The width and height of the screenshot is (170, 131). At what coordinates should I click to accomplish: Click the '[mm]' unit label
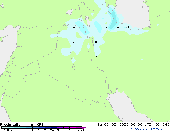29,125
